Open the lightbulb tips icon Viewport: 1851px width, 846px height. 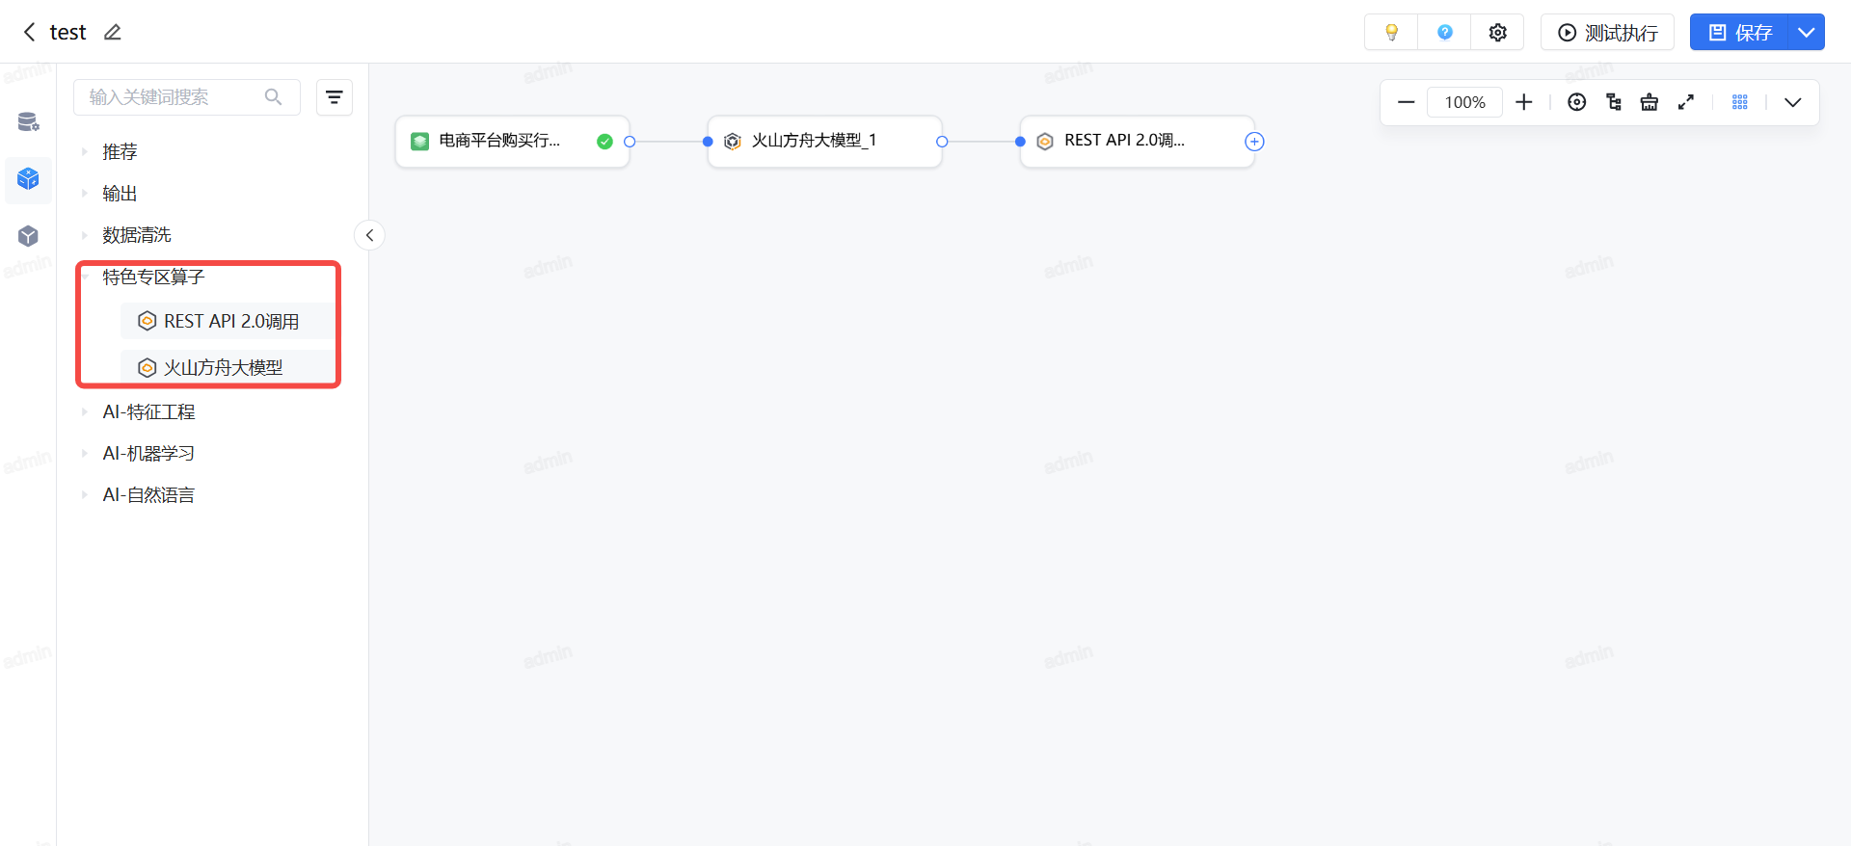[1391, 32]
